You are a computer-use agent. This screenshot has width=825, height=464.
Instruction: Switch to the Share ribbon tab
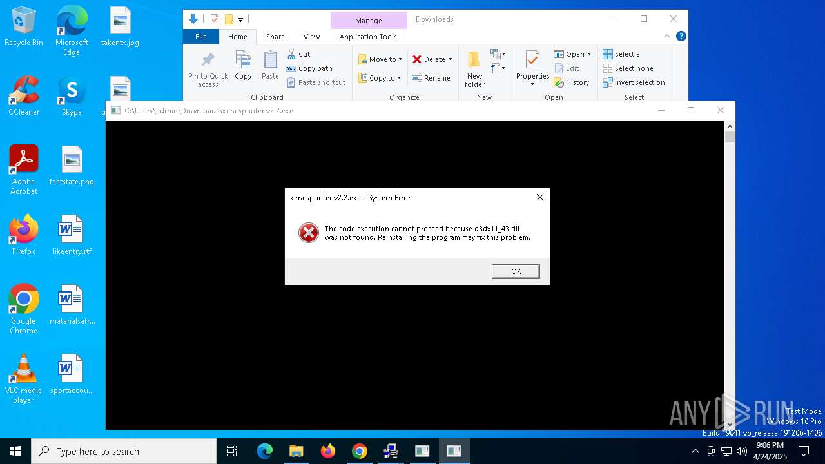tap(275, 37)
